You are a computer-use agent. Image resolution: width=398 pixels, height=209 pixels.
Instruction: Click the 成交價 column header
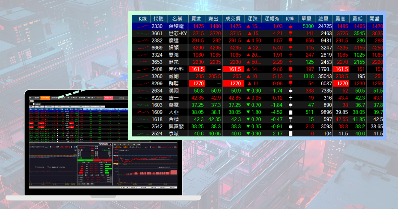point(233,19)
